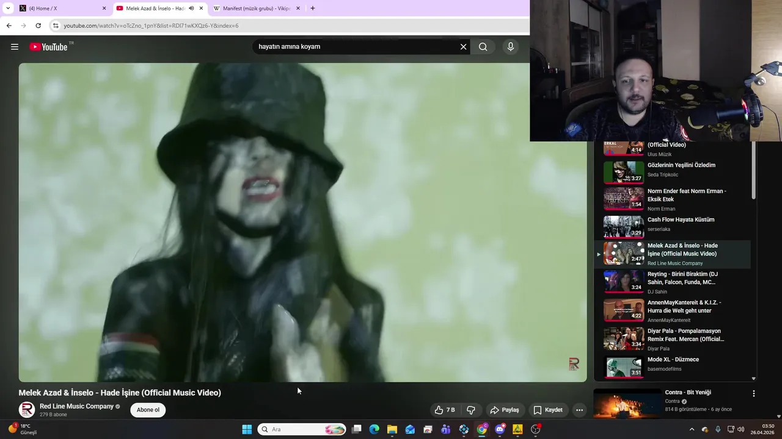Image resolution: width=782 pixels, height=439 pixels.
Task: Open Outlook from the taskbar
Action: coord(410,429)
